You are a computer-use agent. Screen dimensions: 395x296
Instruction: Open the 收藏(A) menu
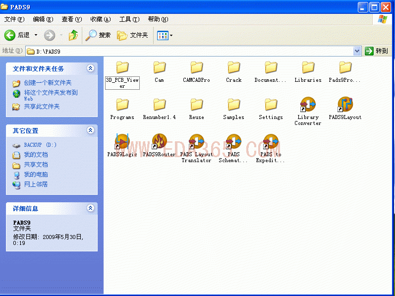(101, 19)
